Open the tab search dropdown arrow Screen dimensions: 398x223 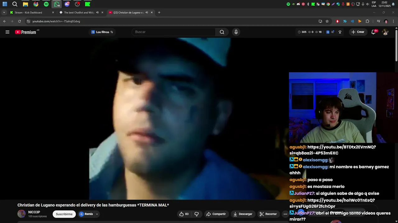click(4, 12)
